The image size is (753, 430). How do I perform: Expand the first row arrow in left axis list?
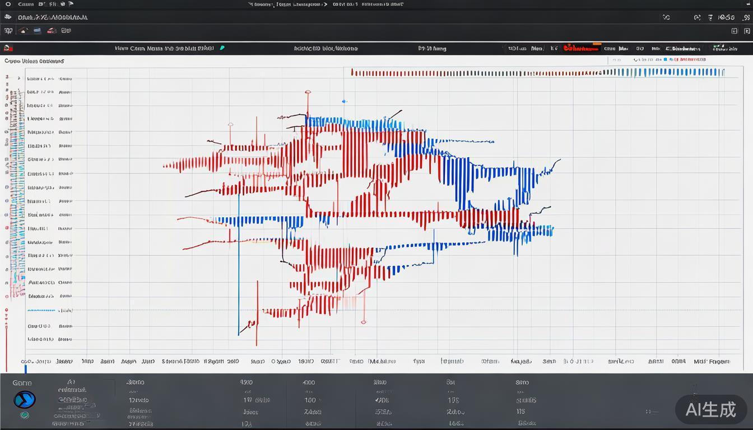click(x=18, y=78)
